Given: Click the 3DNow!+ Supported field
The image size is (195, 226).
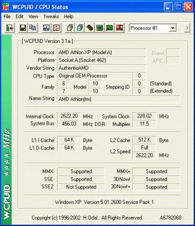Looking at the screenshot, I should [156, 187].
